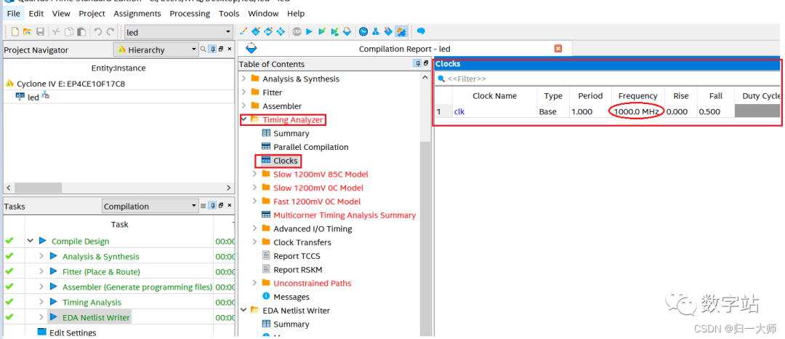Paste using the clipboard toolbar icon
The image size is (785, 339).
81,32
